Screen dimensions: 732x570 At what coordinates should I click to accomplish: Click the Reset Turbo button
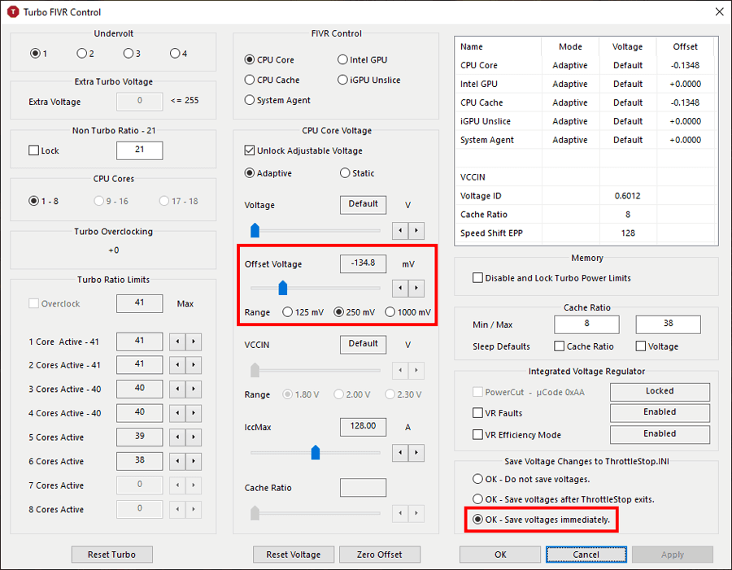point(111,554)
